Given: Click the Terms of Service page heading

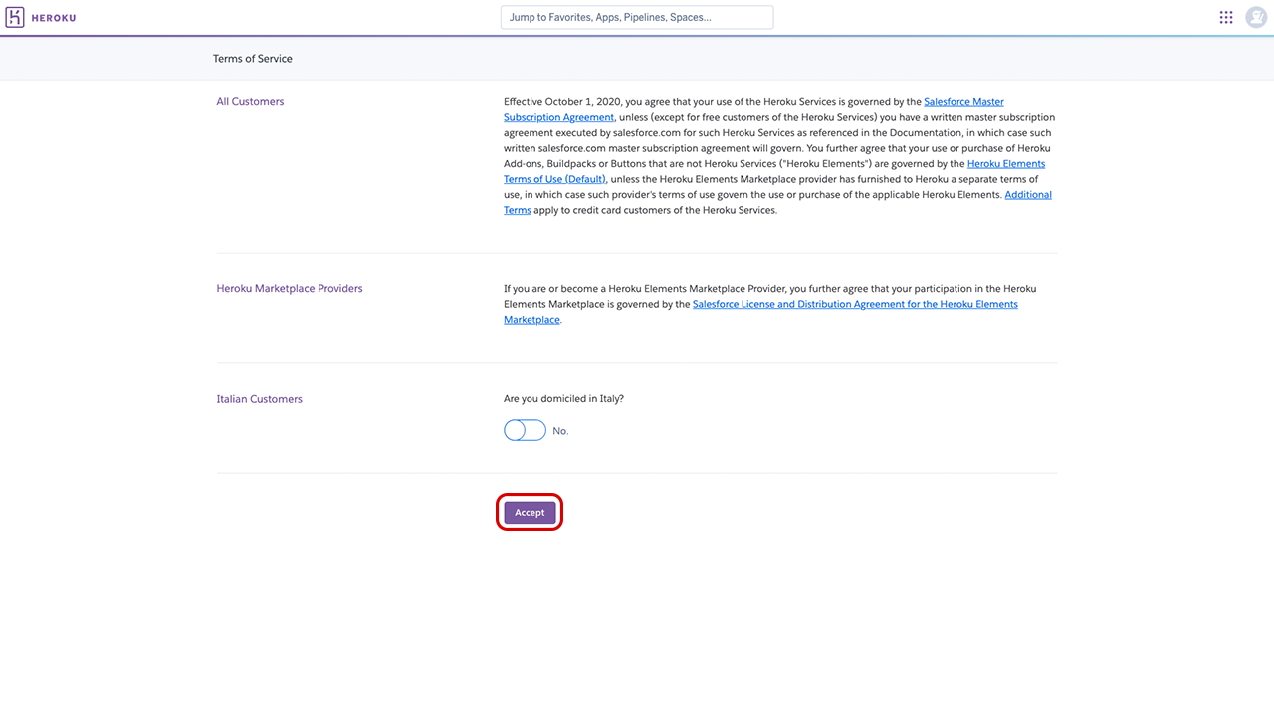Looking at the screenshot, I should pos(253,59).
